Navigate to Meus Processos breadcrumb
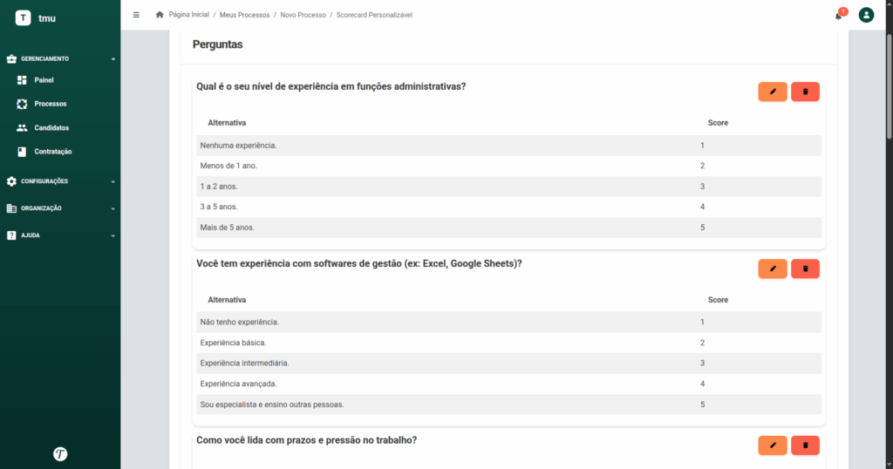The image size is (893, 469). click(x=244, y=15)
